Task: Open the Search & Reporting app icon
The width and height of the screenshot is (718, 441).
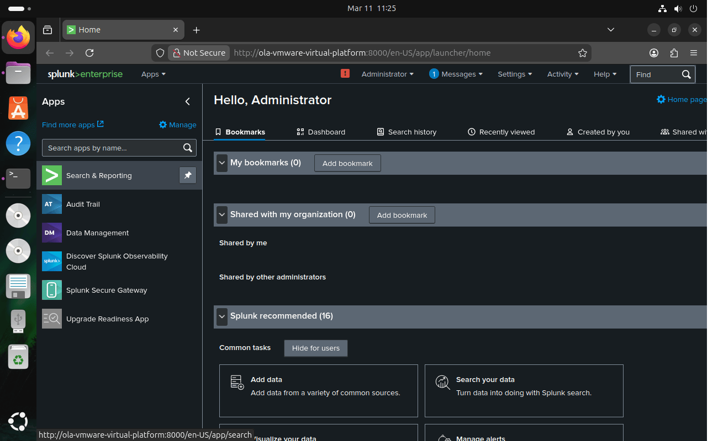Action: pos(52,175)
